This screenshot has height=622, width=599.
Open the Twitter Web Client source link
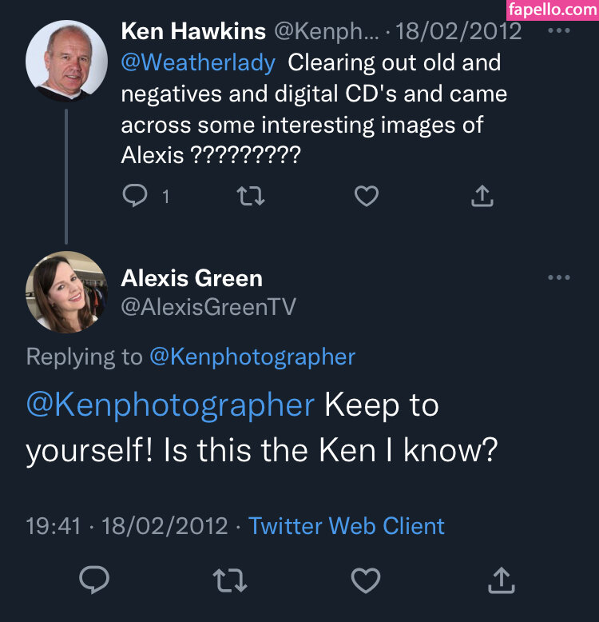[x=346, y=526]
